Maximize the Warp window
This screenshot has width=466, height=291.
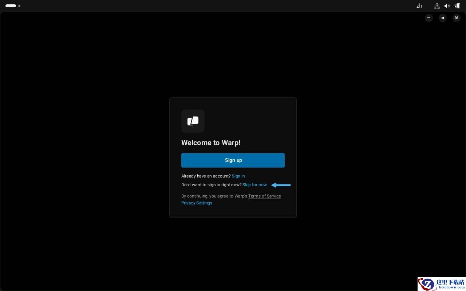[443, 18]
